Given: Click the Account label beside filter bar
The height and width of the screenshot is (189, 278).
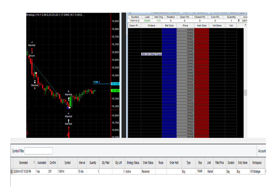Looking at the screenshot, I should 262,151.
